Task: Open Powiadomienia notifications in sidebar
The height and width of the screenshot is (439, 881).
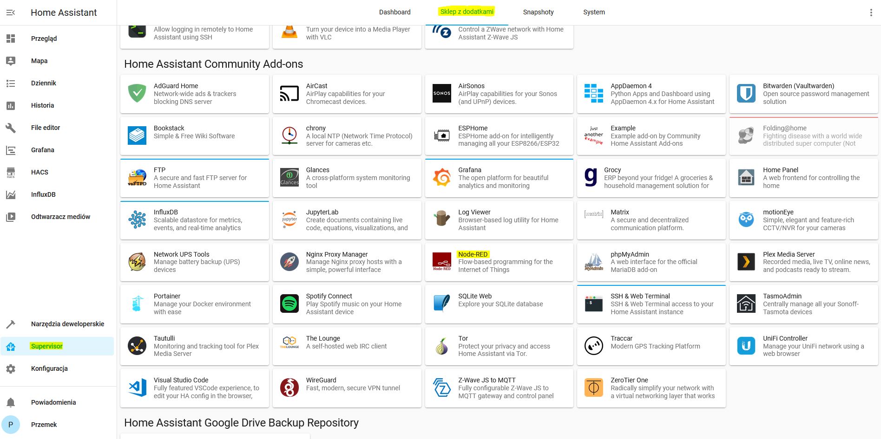Action: tap(53, 402)
